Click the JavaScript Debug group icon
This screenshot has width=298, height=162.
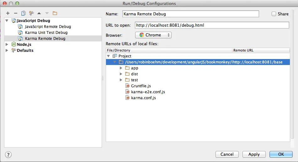click(14, 21)
